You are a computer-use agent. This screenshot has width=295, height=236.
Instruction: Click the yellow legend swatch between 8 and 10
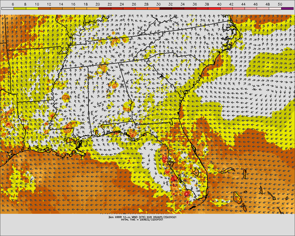click(x=32, y=8)
